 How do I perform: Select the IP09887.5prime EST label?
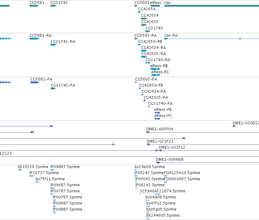pos(65,167)
